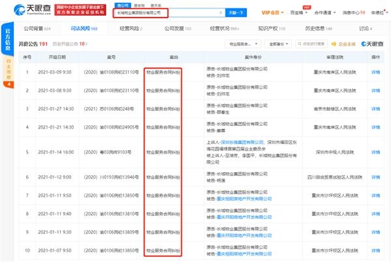This screenshot has height=262, width=391.
Task: Open 详情 for case 苏0106民初248号
Action: [x=375, y=109]
